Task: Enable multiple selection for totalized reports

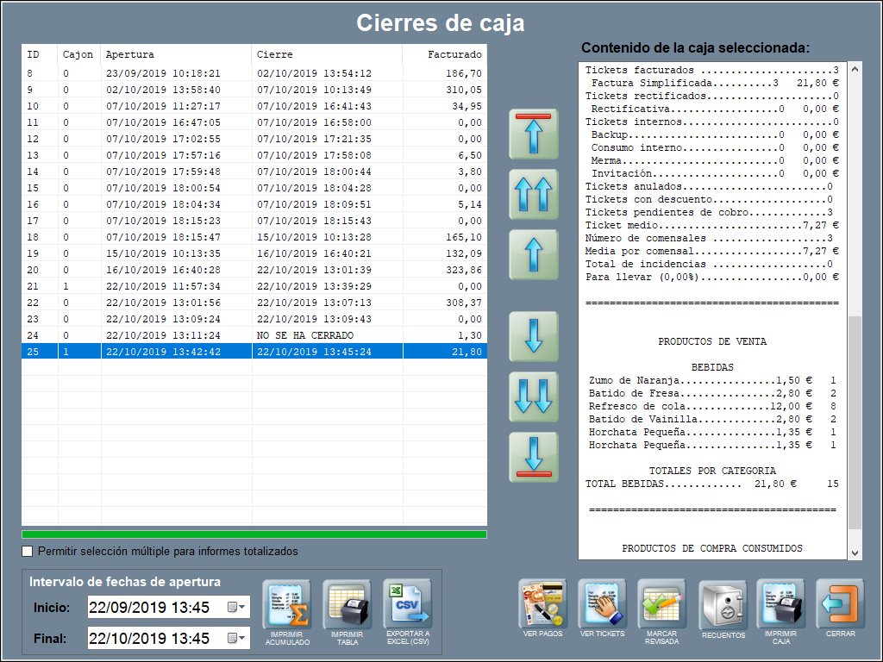Action: [28, 552]
